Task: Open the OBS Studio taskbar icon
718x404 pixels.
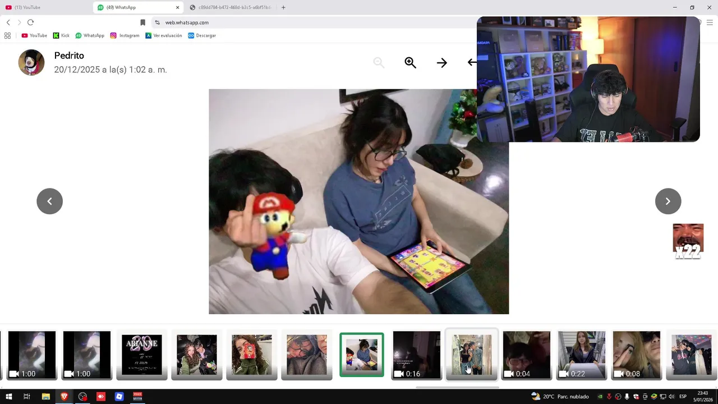Action: [x=83, y=396]
